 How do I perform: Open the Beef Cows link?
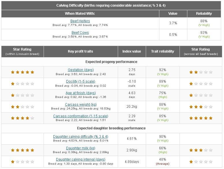click(x=80, y=33)
